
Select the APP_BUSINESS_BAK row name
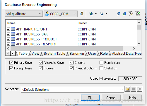[32, 34]
